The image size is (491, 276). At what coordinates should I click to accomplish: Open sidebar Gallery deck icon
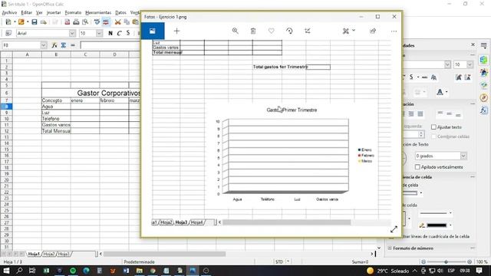[x=484, y=73]
